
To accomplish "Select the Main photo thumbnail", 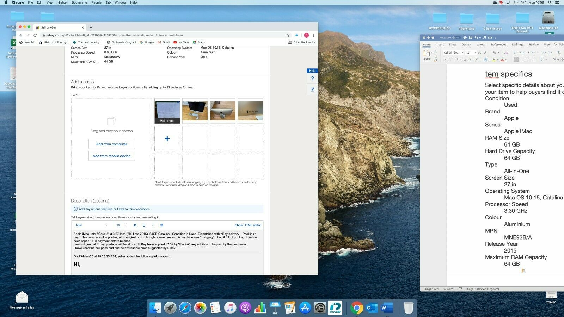I will point(167,111).
